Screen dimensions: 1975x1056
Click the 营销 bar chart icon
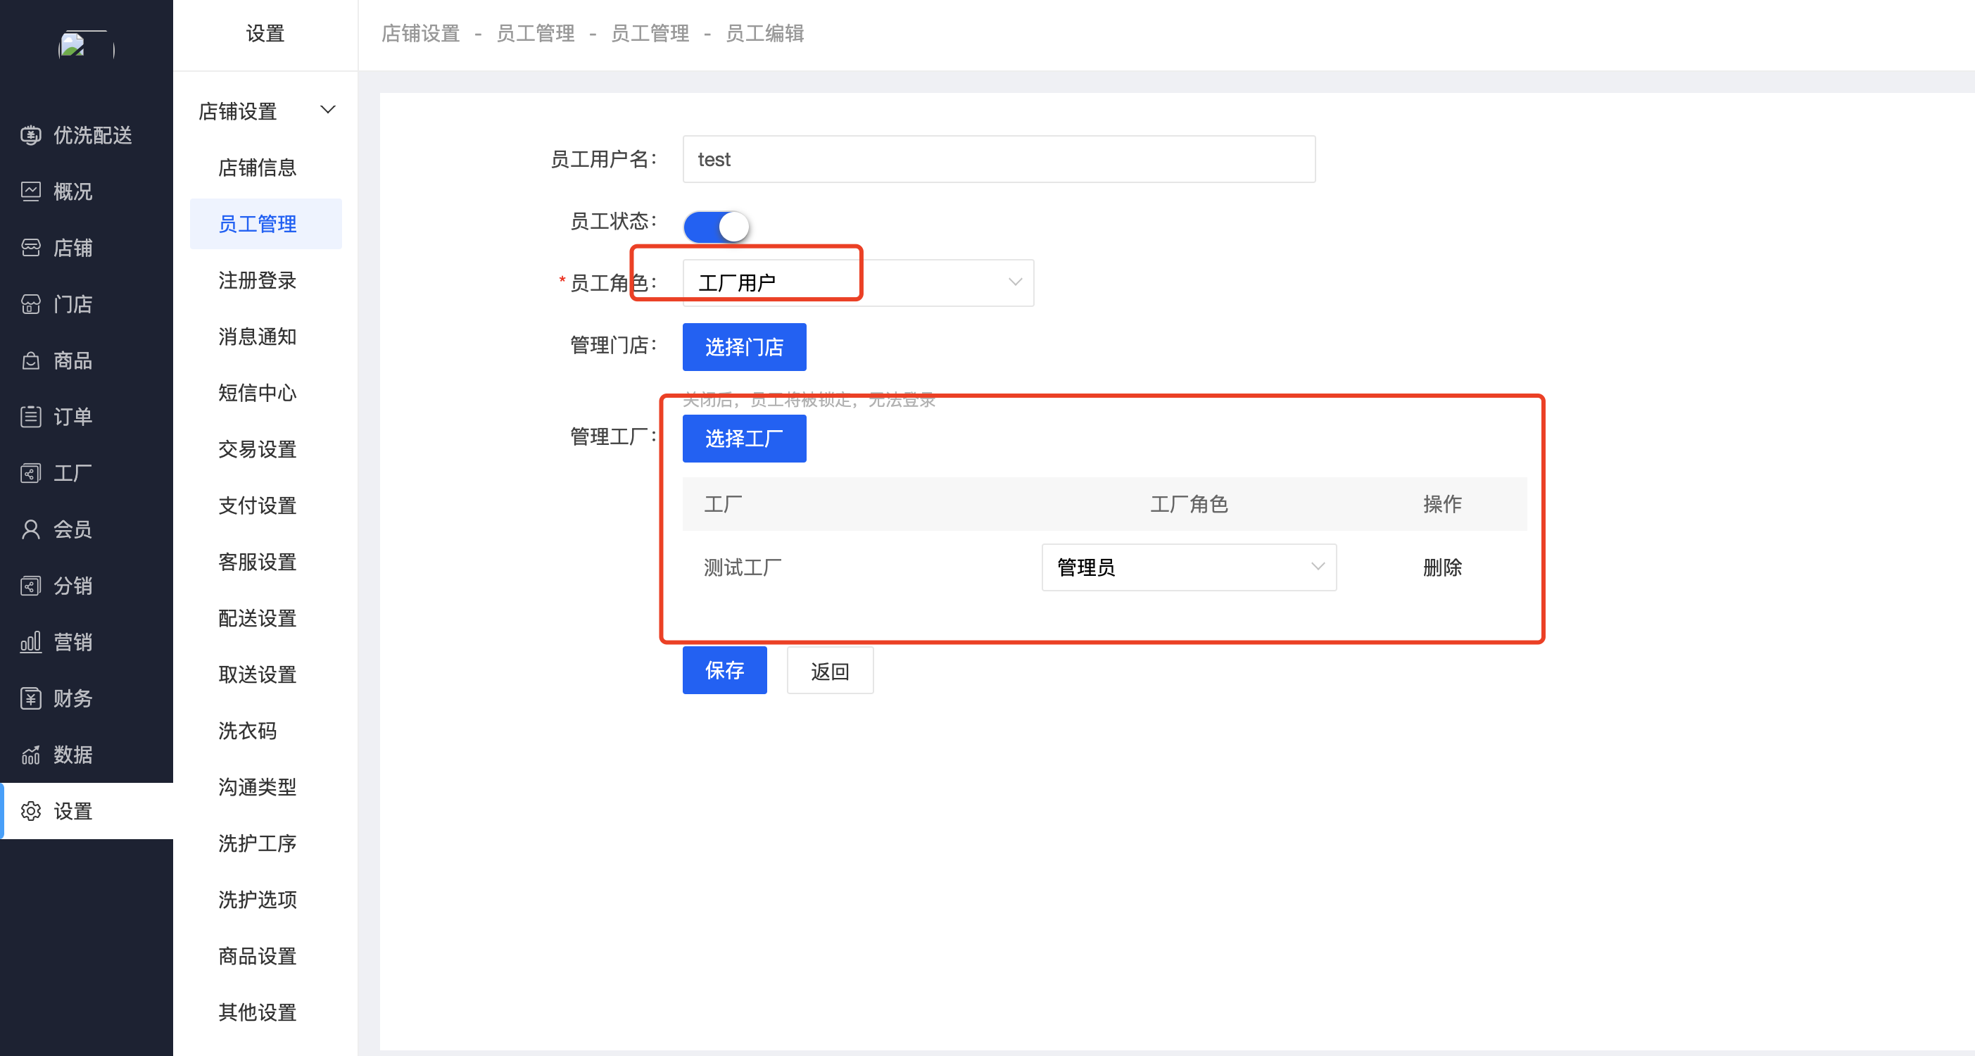click(x=31, y=642)
